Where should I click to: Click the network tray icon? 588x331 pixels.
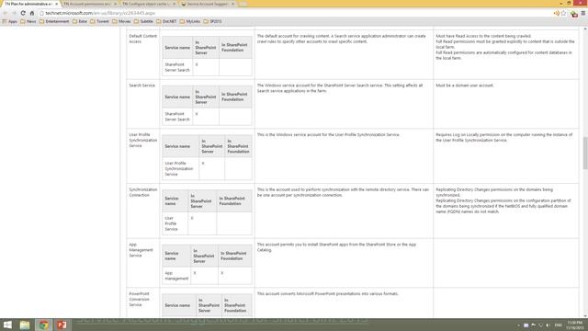540,325
